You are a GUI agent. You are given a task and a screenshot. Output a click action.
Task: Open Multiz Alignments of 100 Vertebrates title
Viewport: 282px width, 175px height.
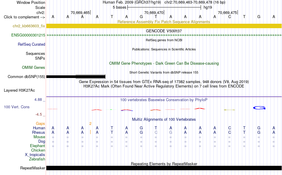164,119
